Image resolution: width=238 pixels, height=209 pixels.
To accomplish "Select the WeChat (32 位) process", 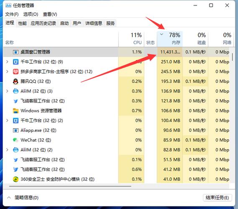I will pos(116,140).
